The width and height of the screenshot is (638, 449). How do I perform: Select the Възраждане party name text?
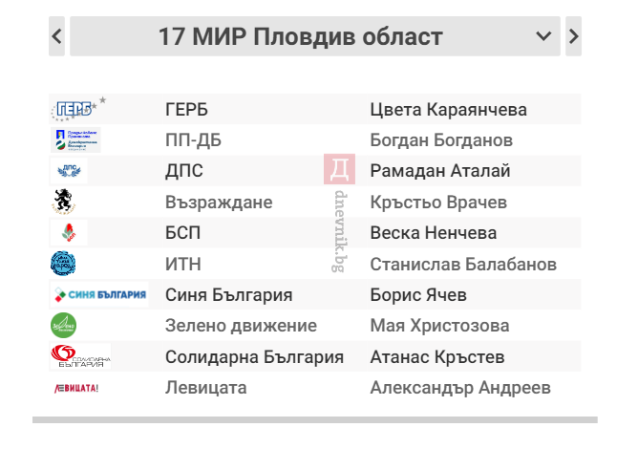[219, 203]
